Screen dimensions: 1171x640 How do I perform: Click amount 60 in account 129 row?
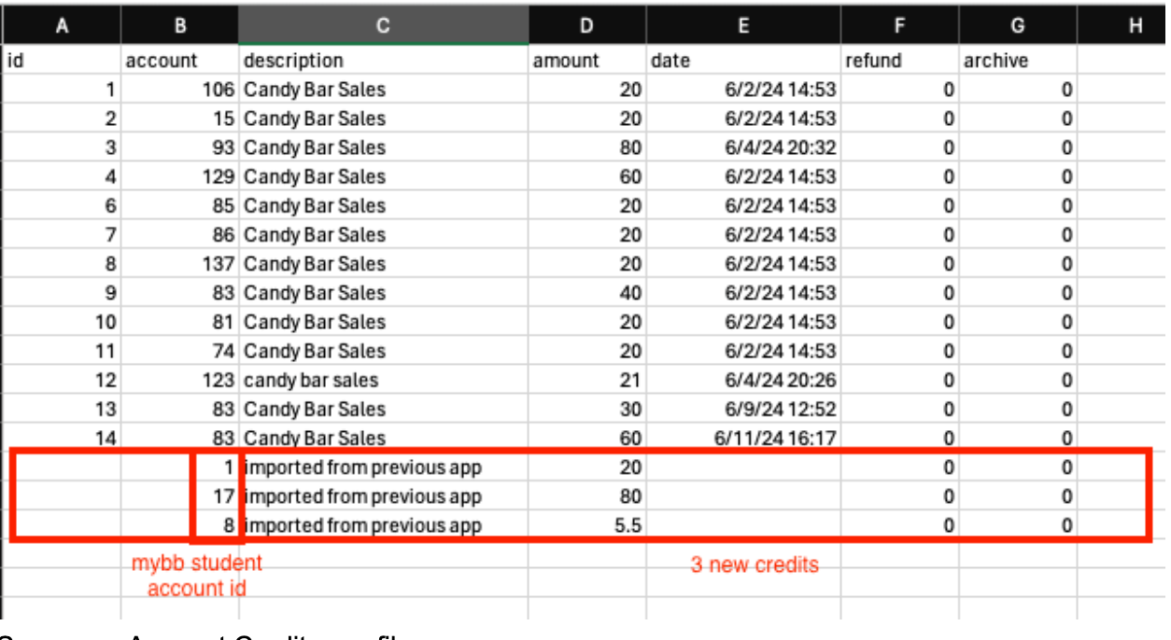pyautogui.click(x=586, y=176)
